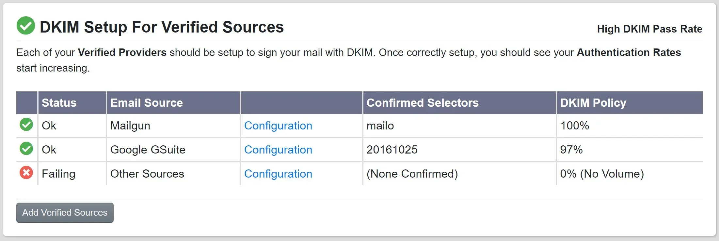
Task: Click the DKIM Policy column header
Action: coord(593,103)
